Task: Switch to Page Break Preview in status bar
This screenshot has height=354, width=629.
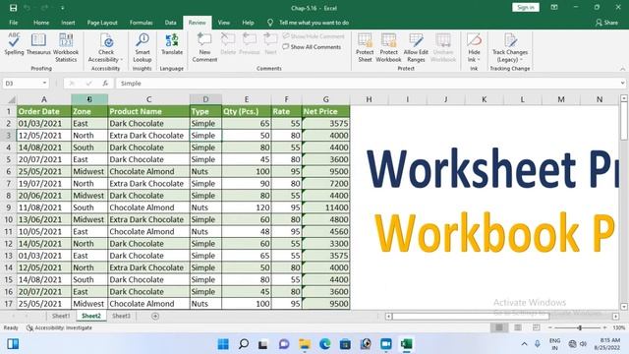Action: pos(537,327)
